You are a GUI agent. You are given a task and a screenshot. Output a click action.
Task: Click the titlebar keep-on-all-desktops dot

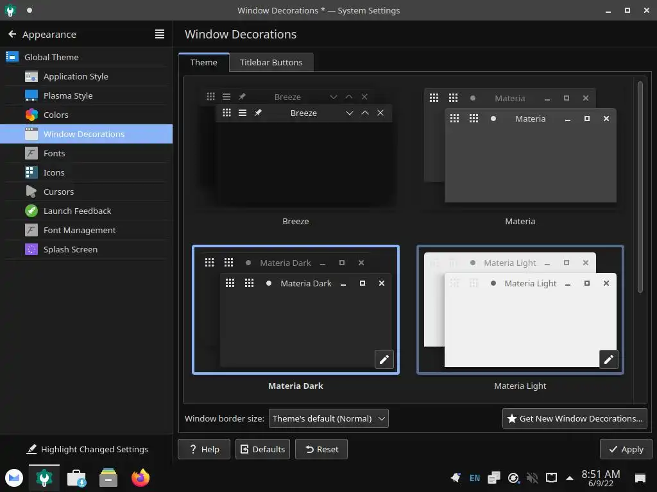coord(30,10)
